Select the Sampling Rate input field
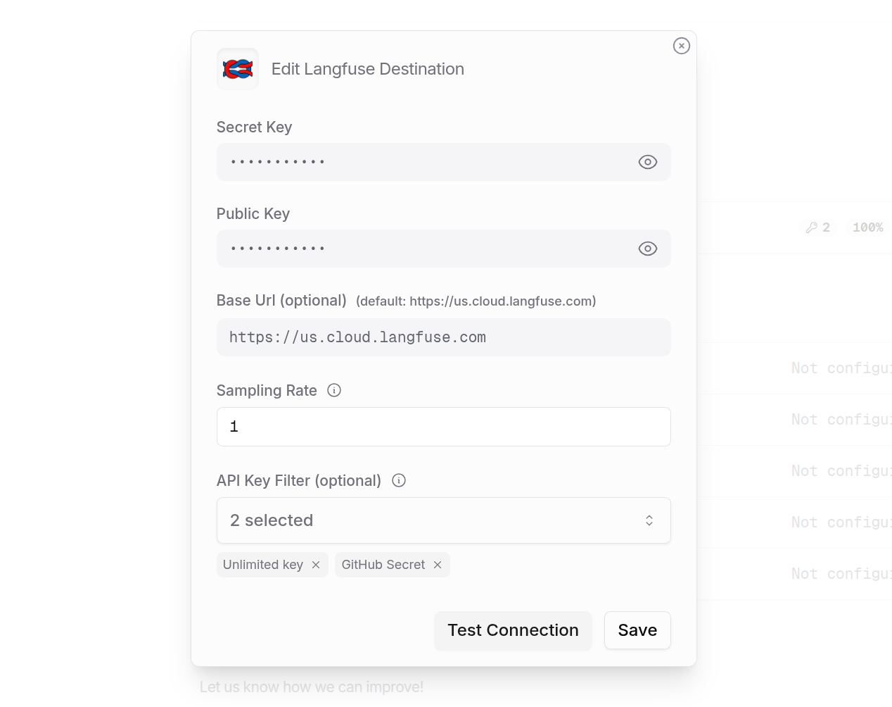 pos(444,426)
